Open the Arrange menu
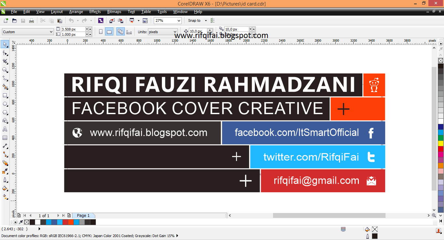 point(76,12)
